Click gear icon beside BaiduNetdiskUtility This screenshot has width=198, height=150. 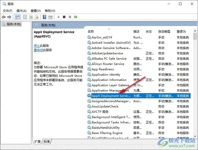click(89, 127)
